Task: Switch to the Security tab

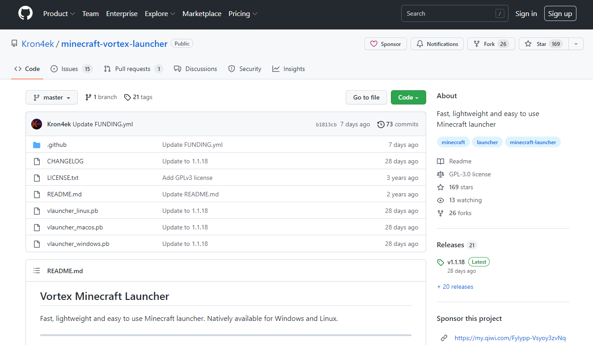Action: tap(245, 69)
